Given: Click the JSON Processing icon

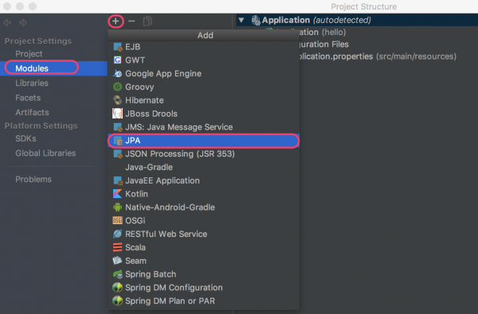Looking at the screenshot, I should (118, 154).
